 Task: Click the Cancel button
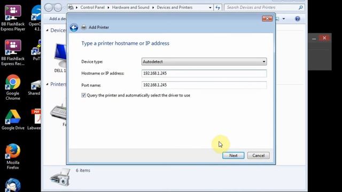(259, 155)
